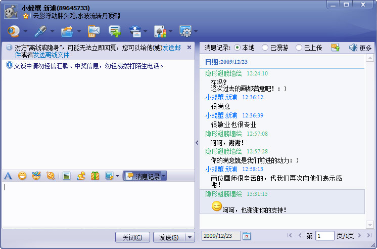The image size is (377, 249).
Task: Expand the voice chat dropdown arrow
Action: pos(52,31)
